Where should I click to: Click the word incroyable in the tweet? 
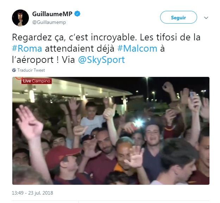tap(114, 37)
